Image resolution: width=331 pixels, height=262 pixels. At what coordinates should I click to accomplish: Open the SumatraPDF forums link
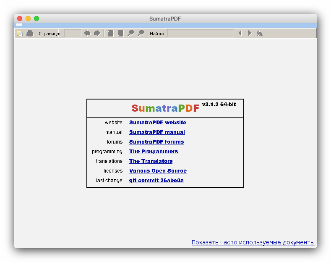pos(156,142)
